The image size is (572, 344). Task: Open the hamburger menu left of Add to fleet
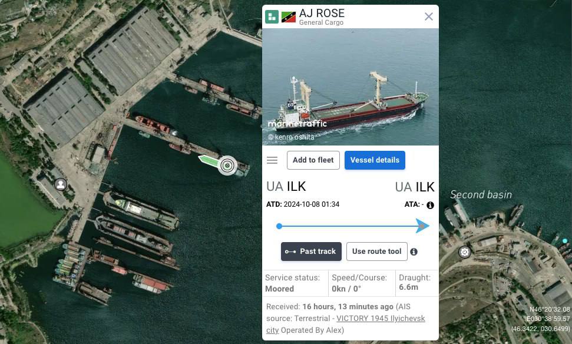pos(272,160)
